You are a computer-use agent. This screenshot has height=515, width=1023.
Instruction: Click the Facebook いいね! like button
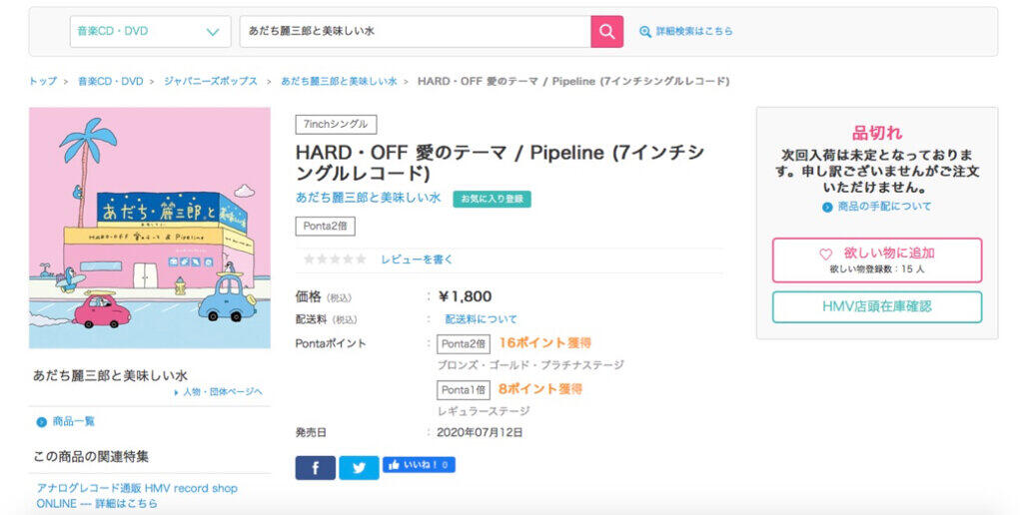click(x=419, y=465)
